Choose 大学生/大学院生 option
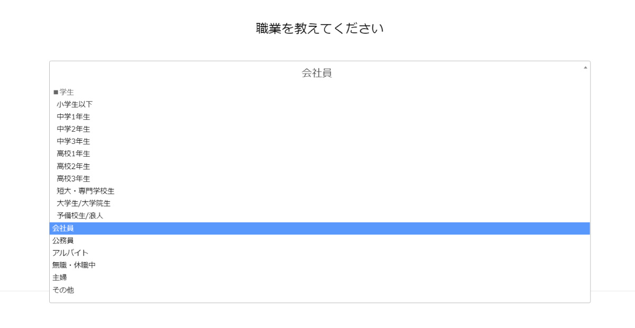 (84, 203)
